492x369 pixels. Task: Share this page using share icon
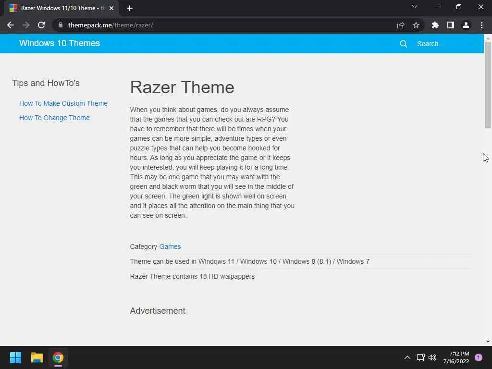click(401, 25)
